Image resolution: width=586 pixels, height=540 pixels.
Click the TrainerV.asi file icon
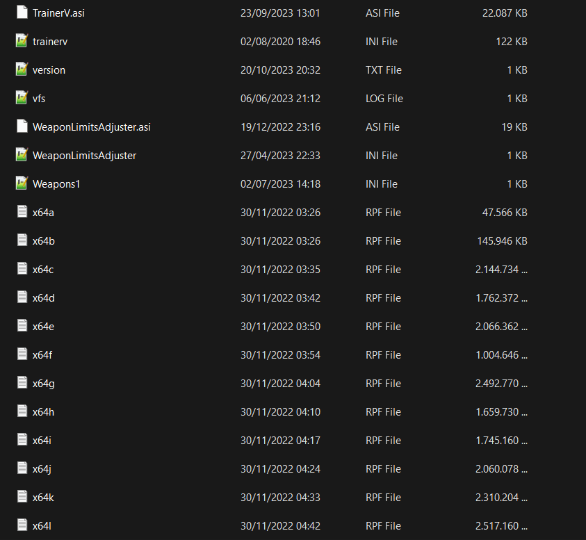[22, 13]
